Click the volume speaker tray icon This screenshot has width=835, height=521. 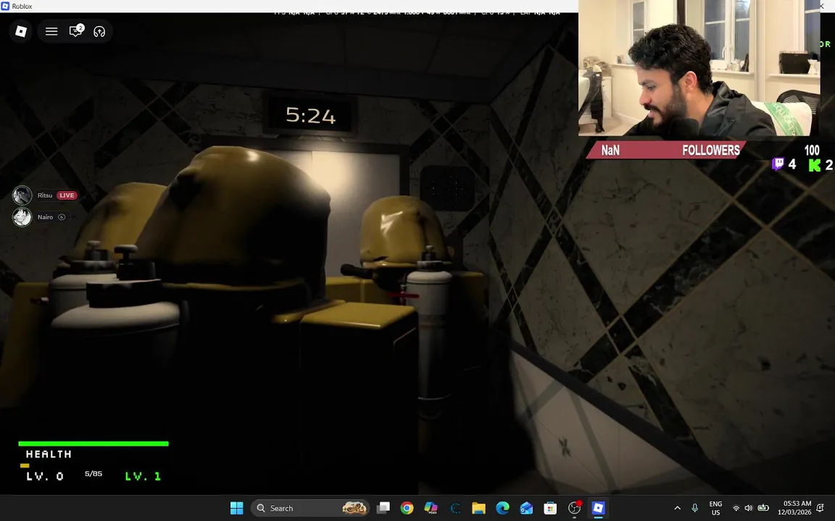749,508
